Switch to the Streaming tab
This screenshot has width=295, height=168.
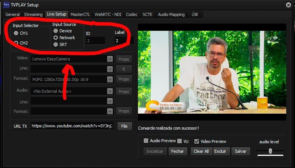coord(33,14)
